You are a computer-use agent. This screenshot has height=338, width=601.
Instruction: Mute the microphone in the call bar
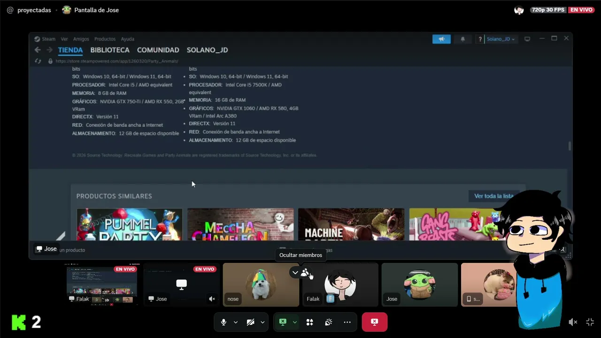[x=223, y=322]
